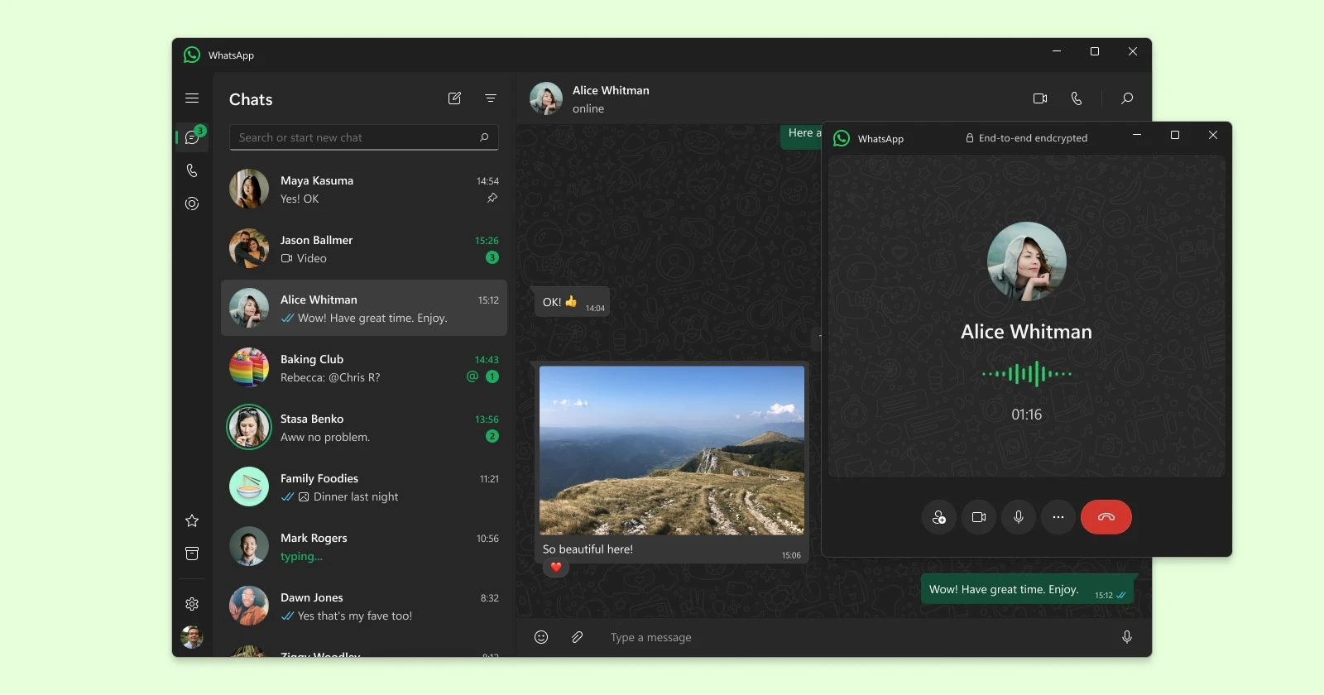Add a participant to the call
This screenshot has width=1324, height=695.
click(939, 517)
